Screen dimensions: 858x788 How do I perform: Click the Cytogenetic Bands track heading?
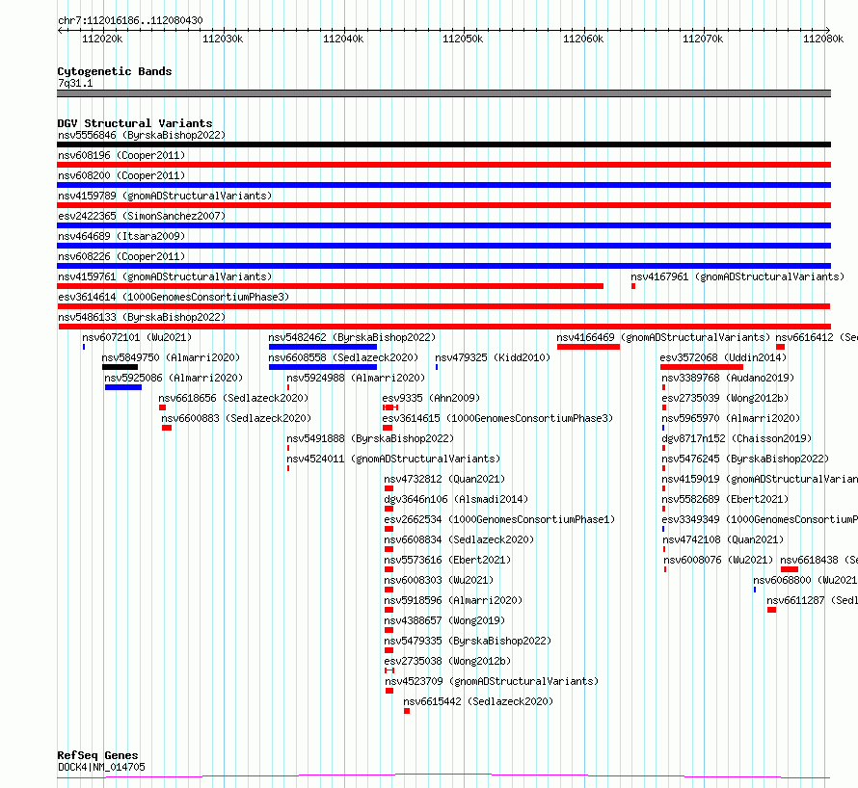pos(115,71)
